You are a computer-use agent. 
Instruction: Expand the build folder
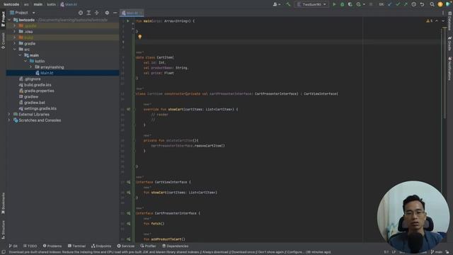tap(15, 38)
